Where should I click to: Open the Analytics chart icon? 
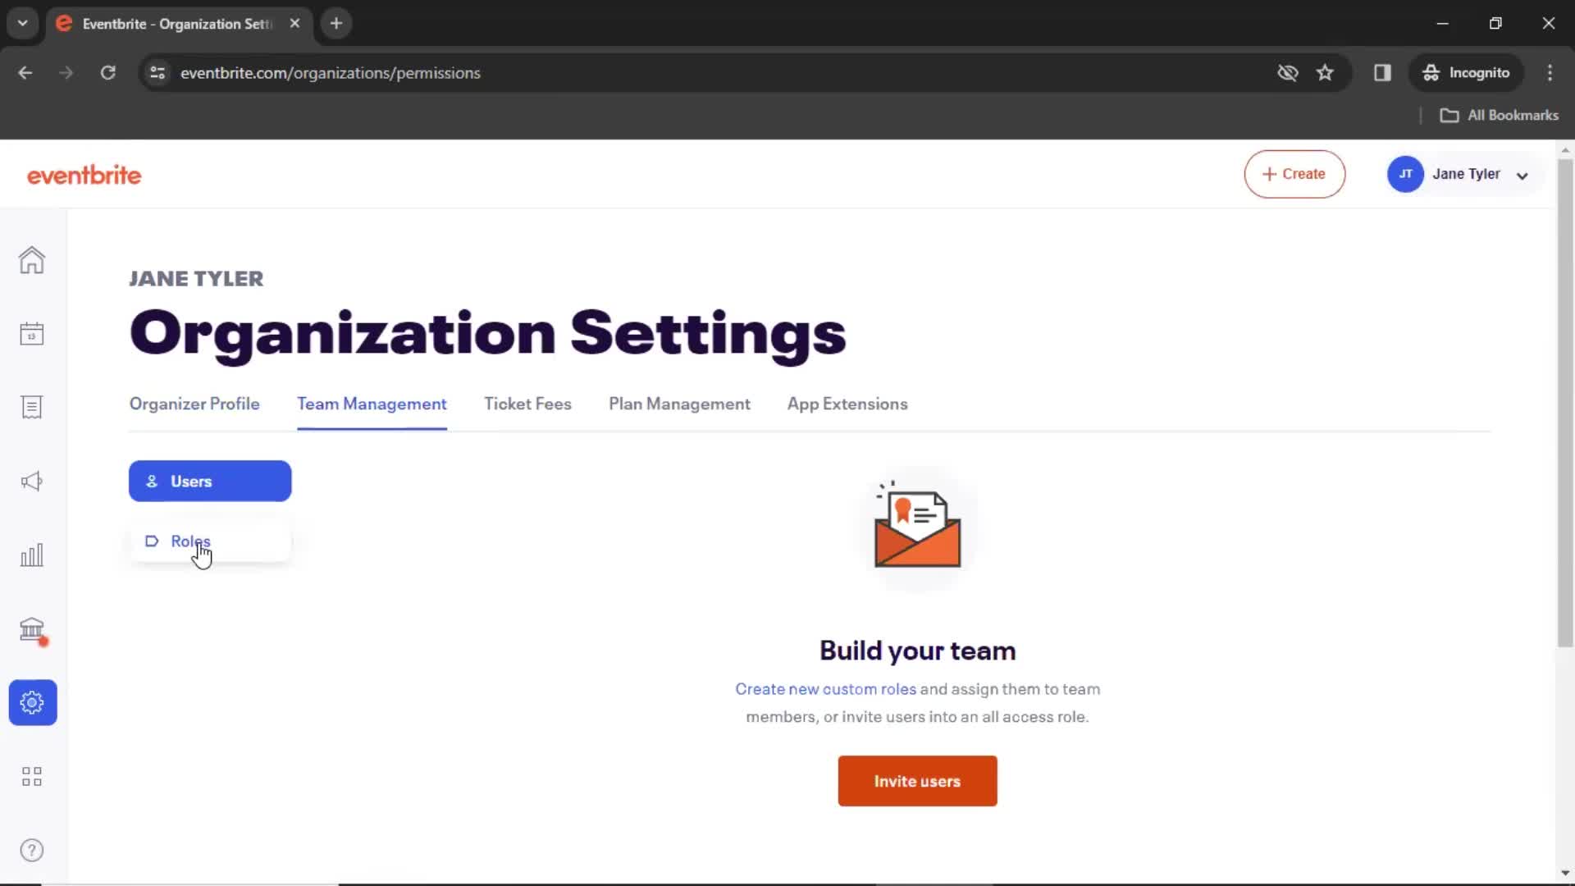(31, 555)
